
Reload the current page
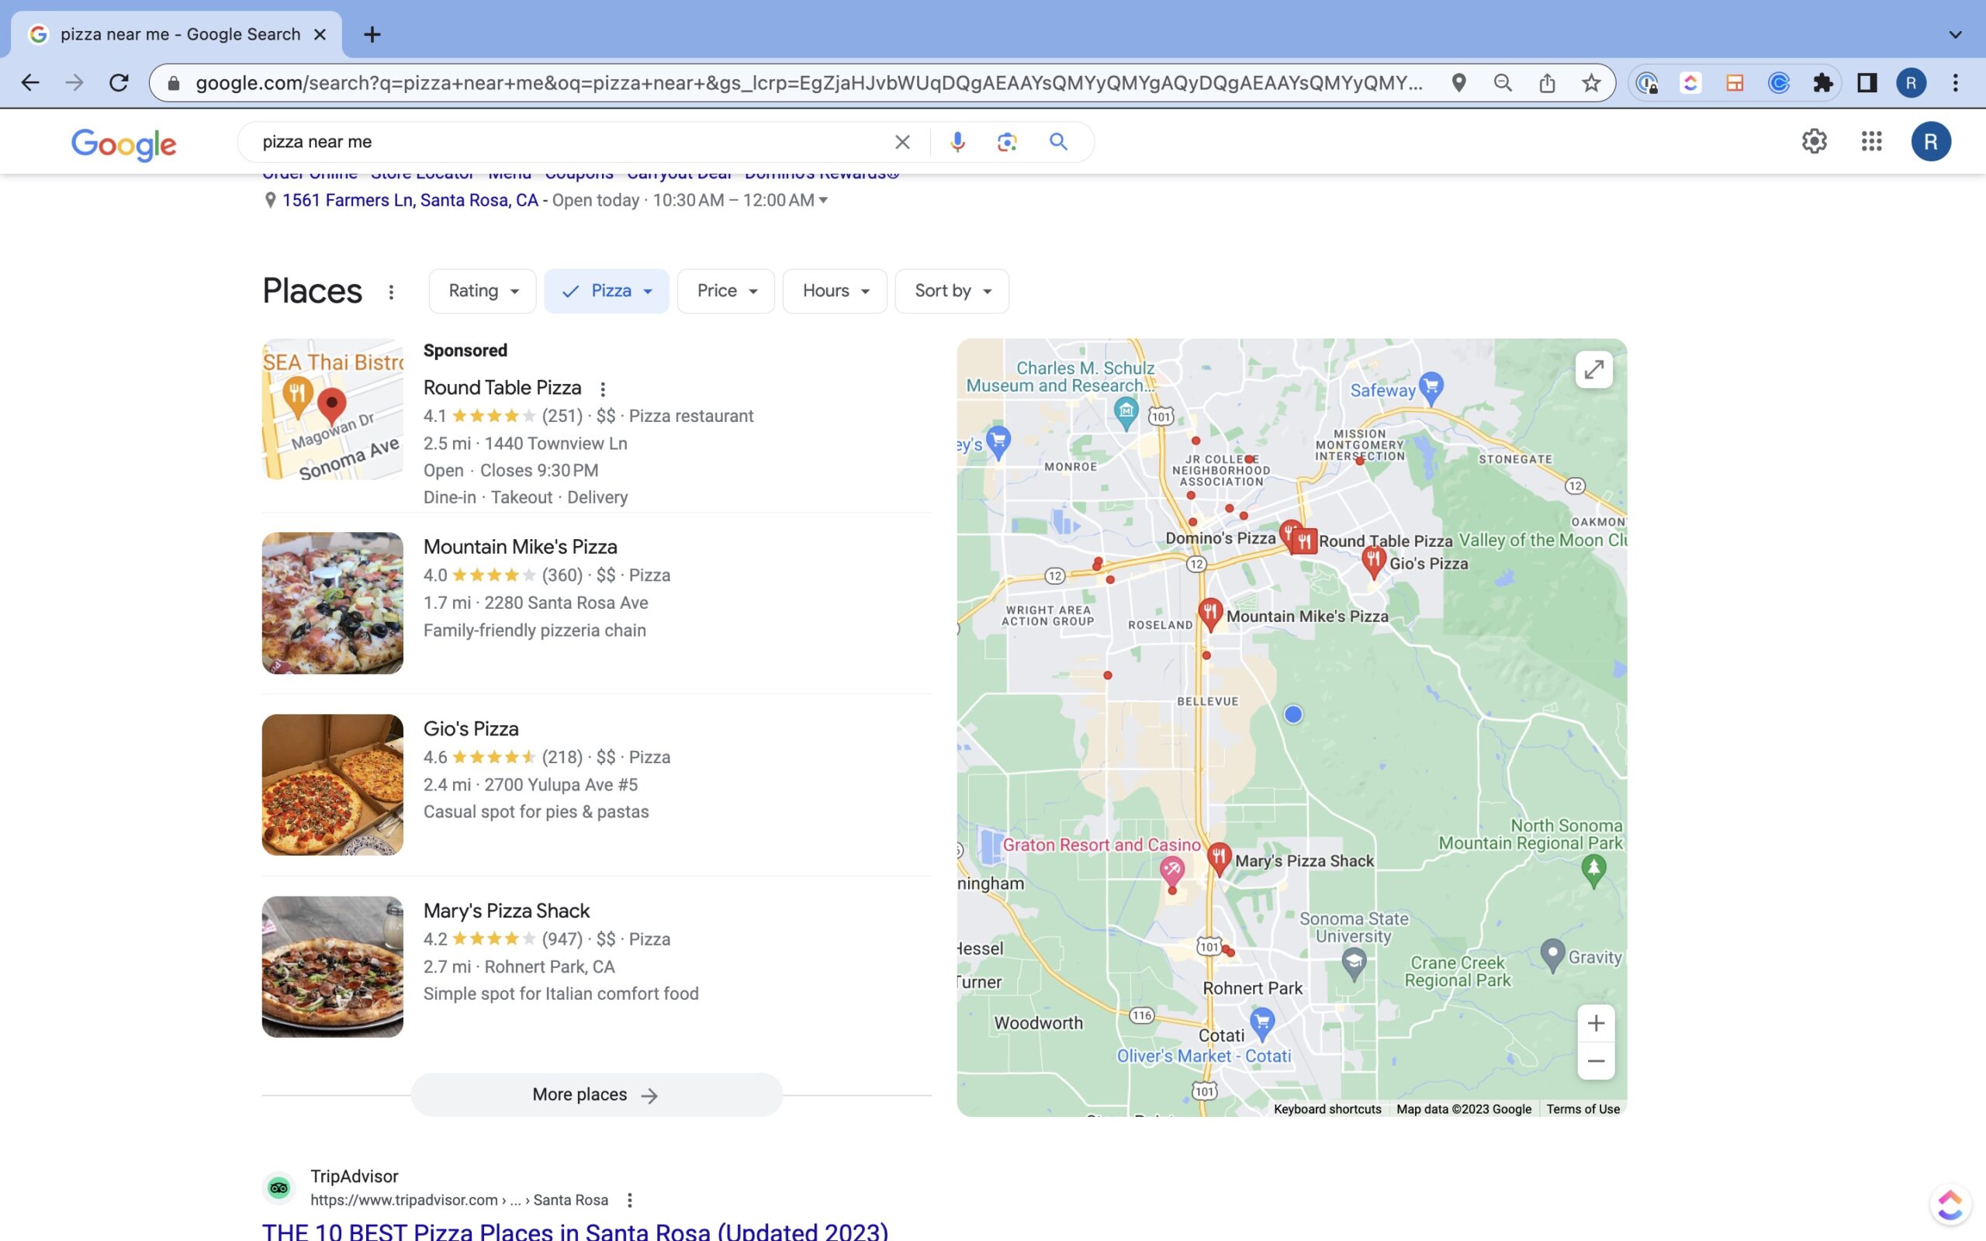pos(119,83)
